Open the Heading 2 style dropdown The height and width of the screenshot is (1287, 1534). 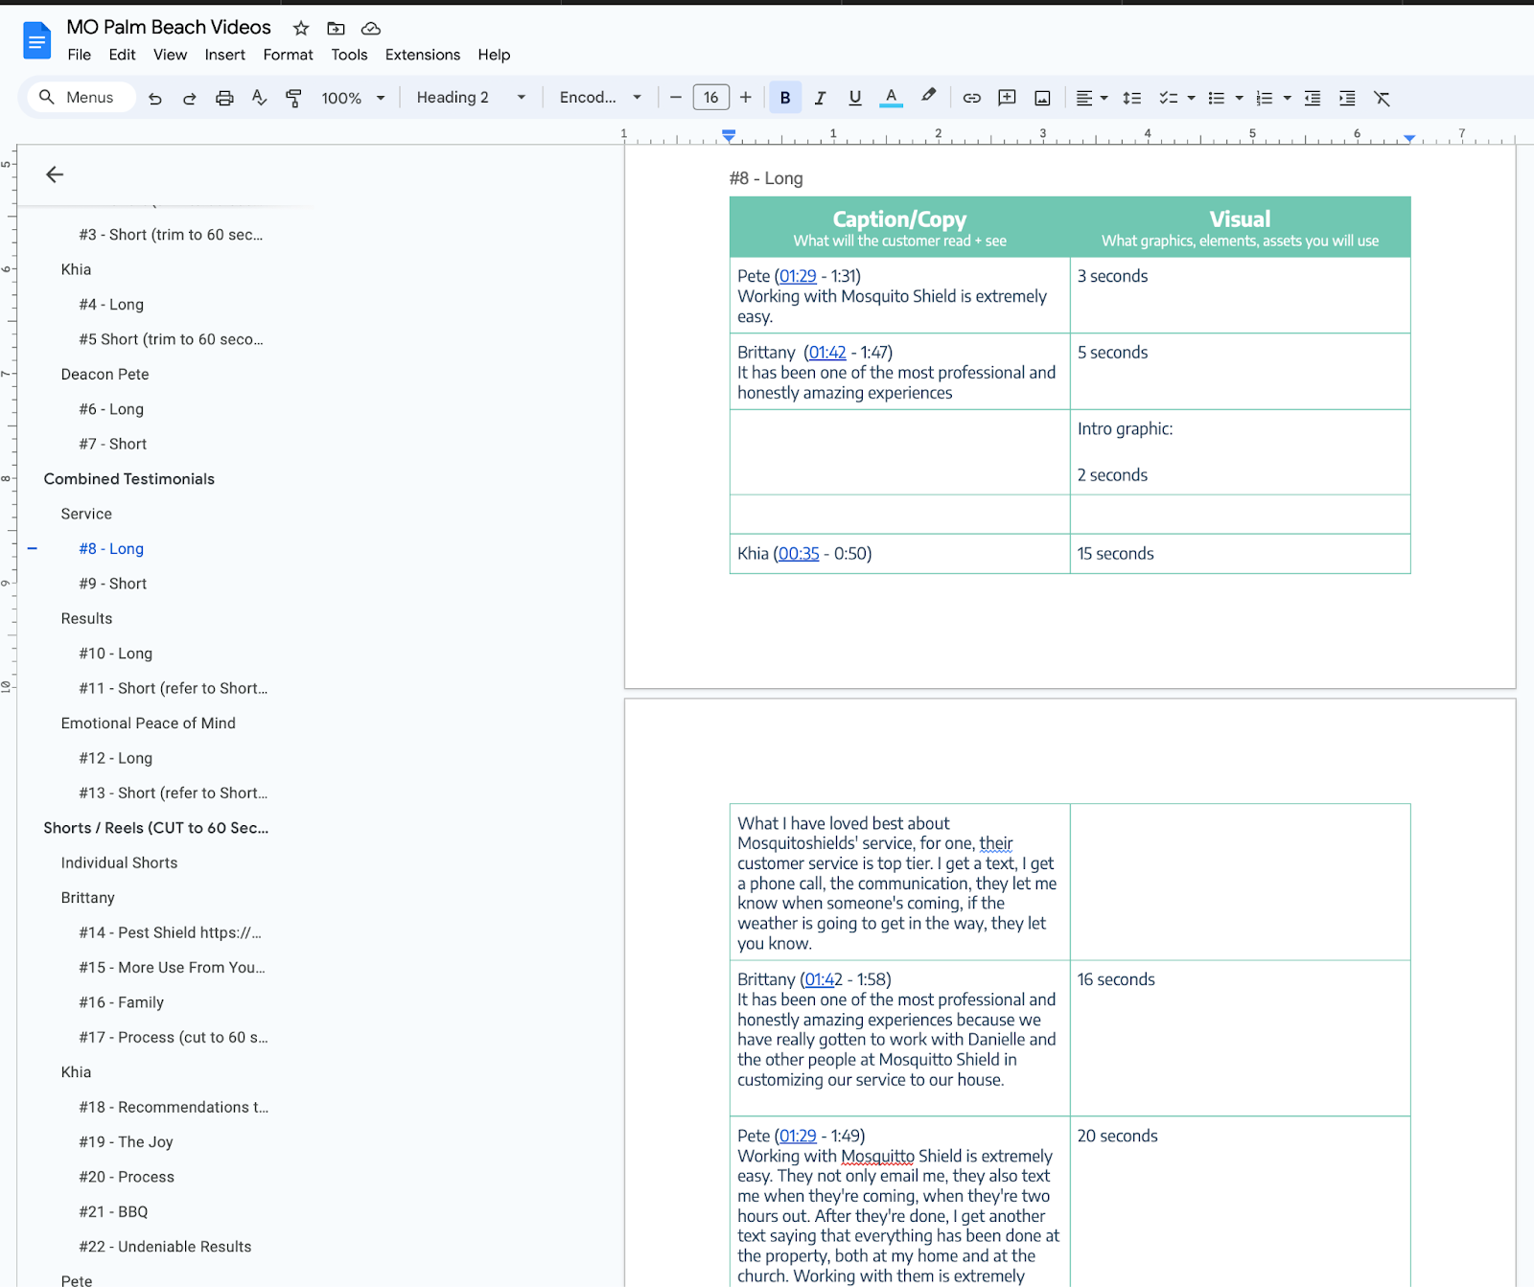point(471,98)
